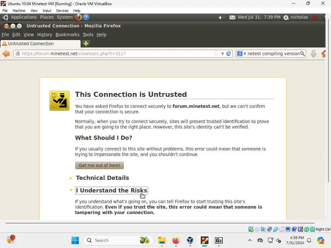Click OneDrive cloud tray icon
The height and width of the screenshot is (248, 331).
click(260, 240)
